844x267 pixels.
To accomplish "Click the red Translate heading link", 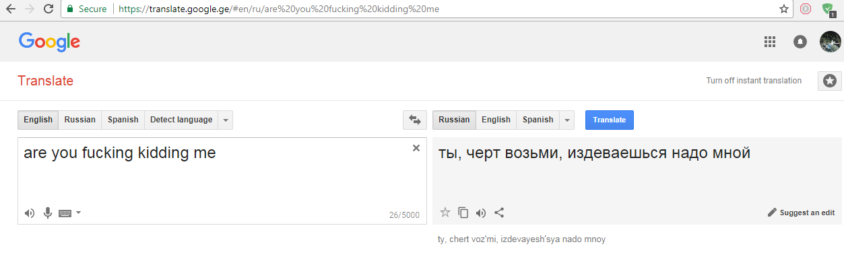I will pos(46,81).
